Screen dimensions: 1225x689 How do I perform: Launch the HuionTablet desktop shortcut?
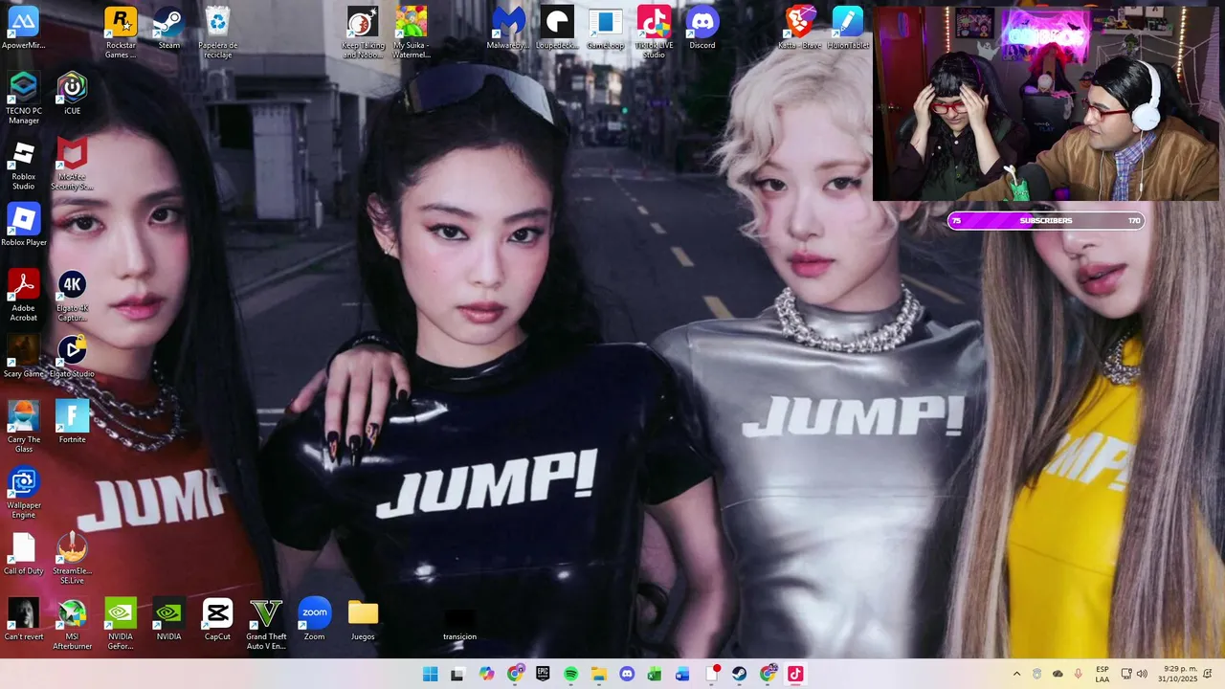[x=848, y=28]
